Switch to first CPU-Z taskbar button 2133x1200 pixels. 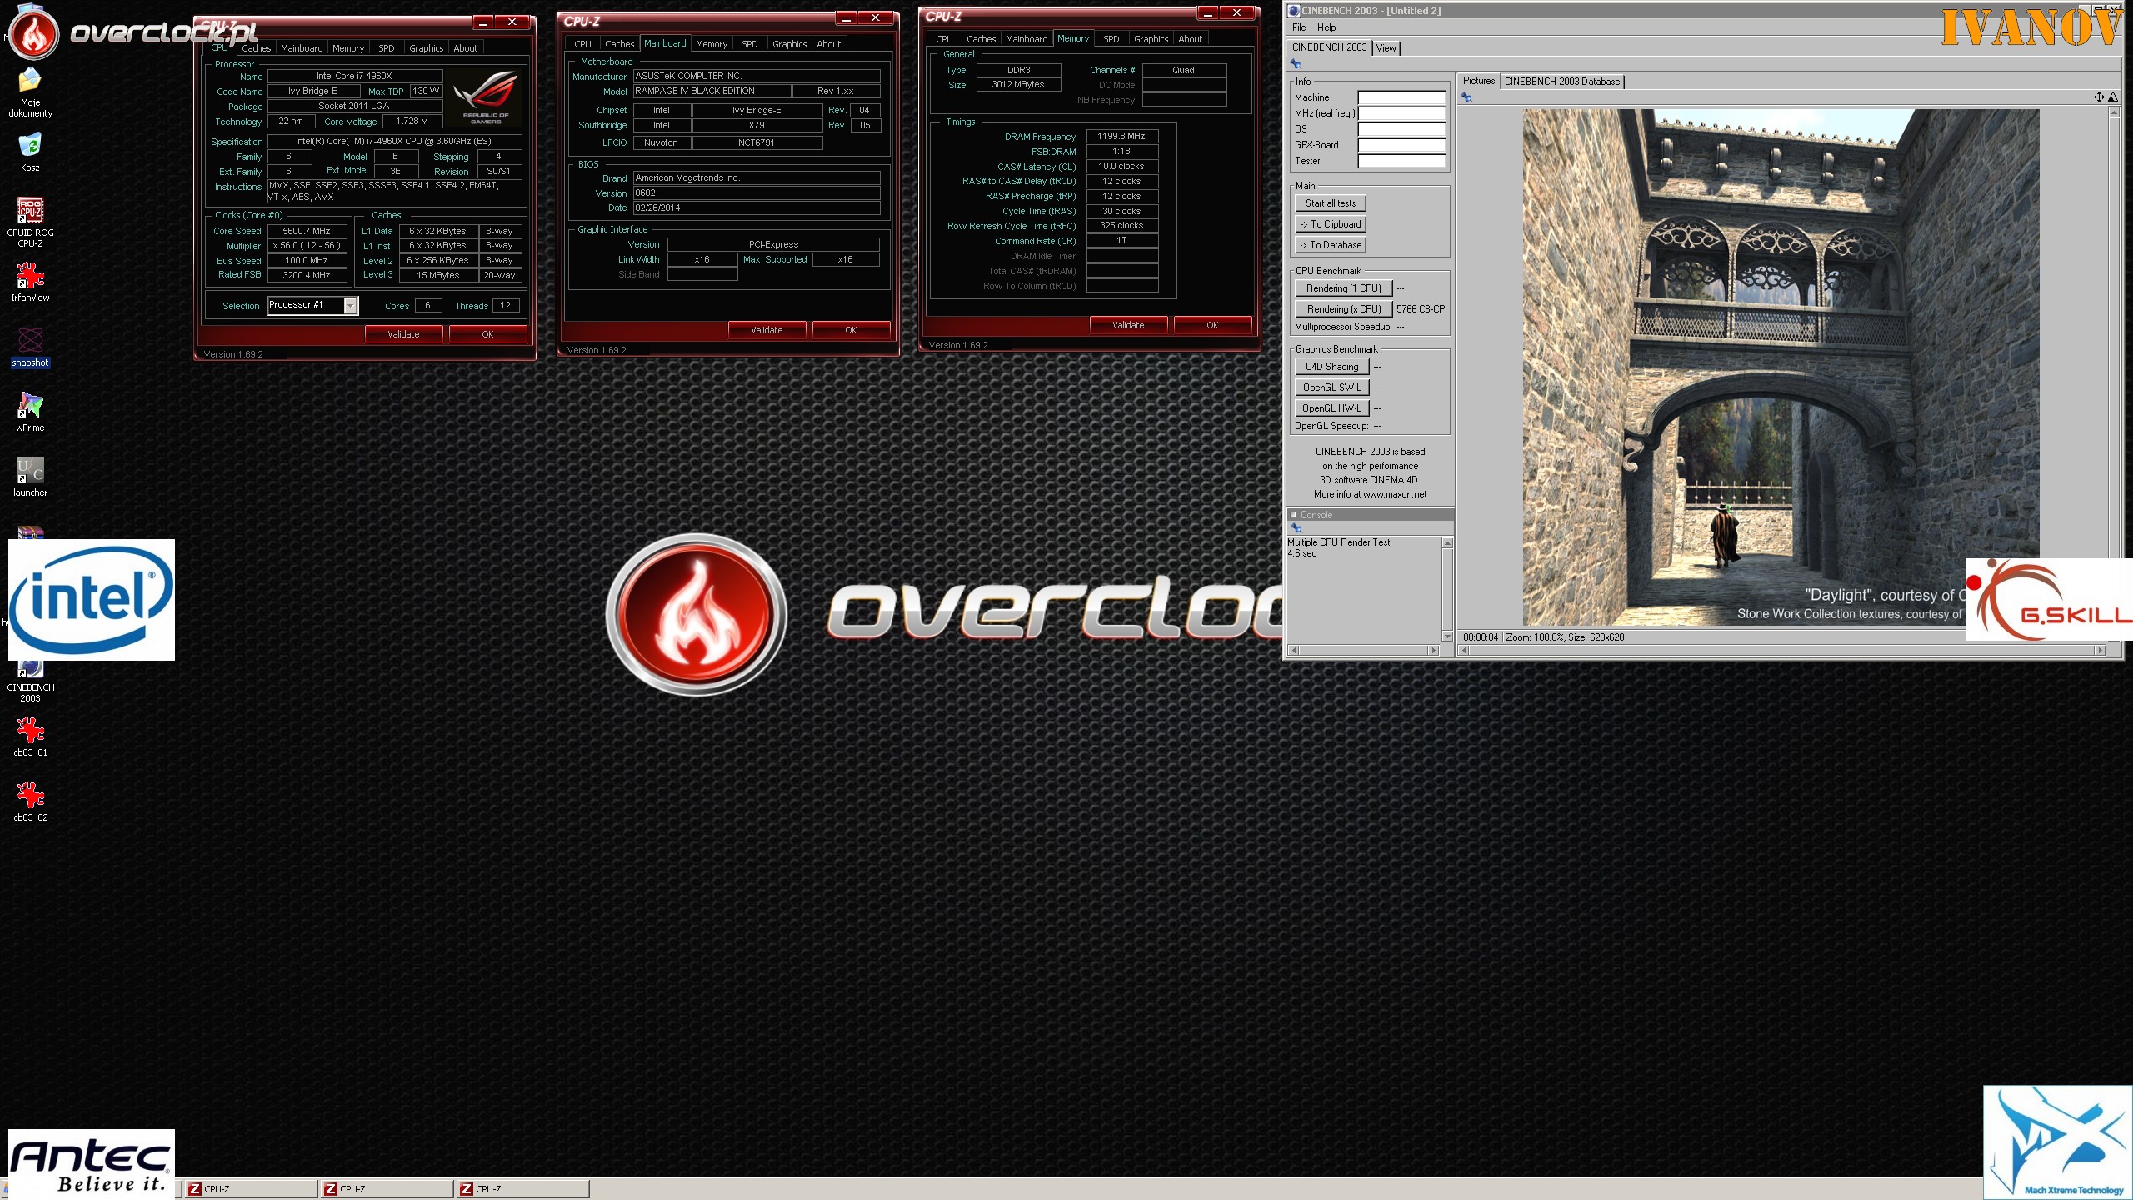point(250,1189)
